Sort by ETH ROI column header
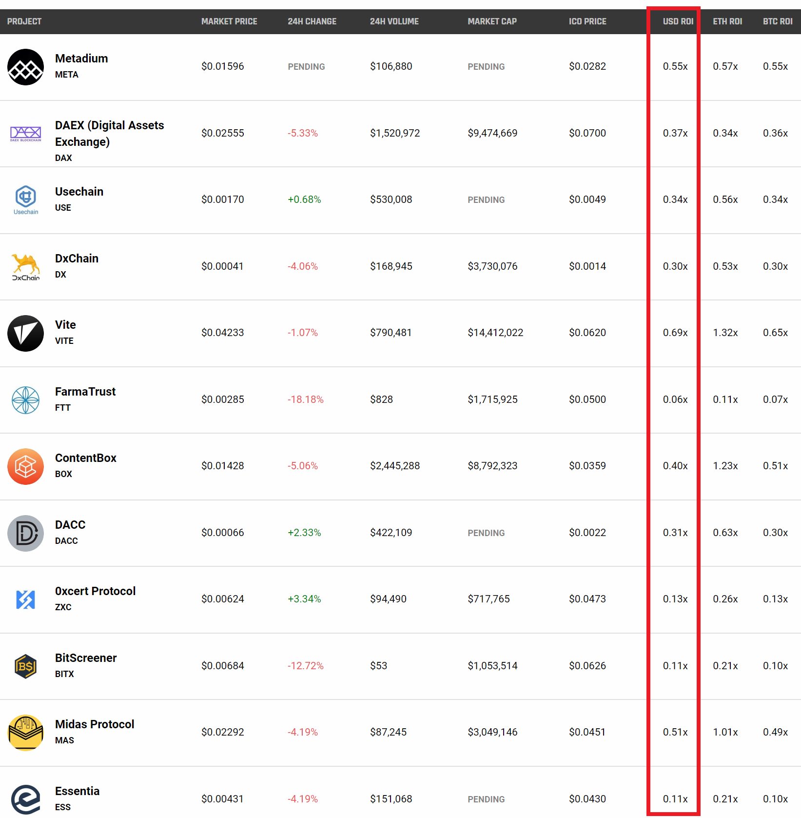The image size is (801, 818). [727, 21]
